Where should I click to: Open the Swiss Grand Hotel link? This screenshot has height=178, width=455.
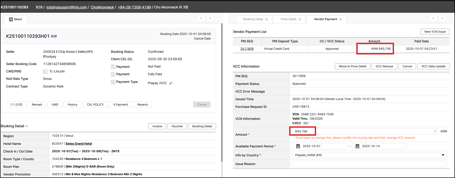(79, 144)
